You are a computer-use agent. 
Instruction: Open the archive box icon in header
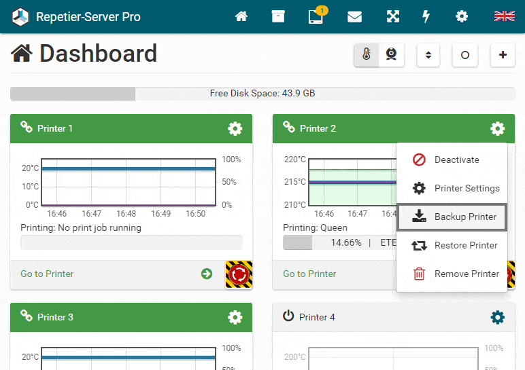278,16
